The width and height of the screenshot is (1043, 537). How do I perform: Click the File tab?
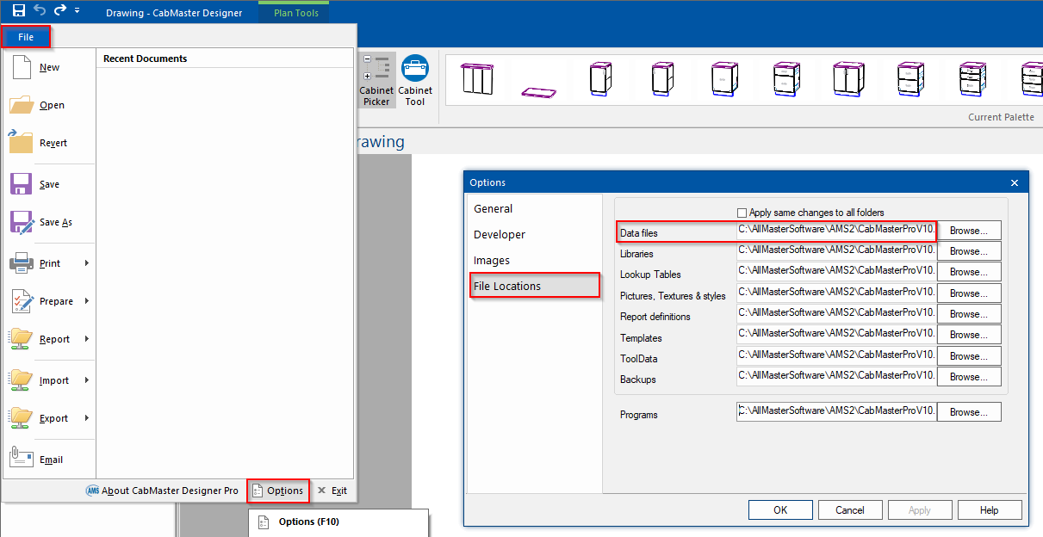point(26,37)
